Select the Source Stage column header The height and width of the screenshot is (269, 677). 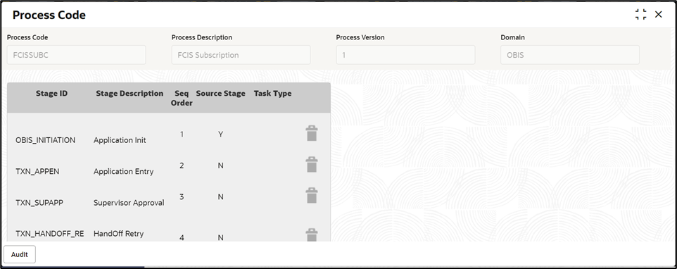(221, 93)
